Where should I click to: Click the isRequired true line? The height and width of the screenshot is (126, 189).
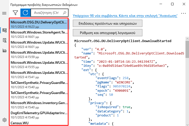pos(114,107)
